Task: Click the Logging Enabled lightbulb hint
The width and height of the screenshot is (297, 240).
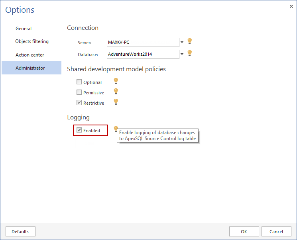Action: (x=116, y=128)
